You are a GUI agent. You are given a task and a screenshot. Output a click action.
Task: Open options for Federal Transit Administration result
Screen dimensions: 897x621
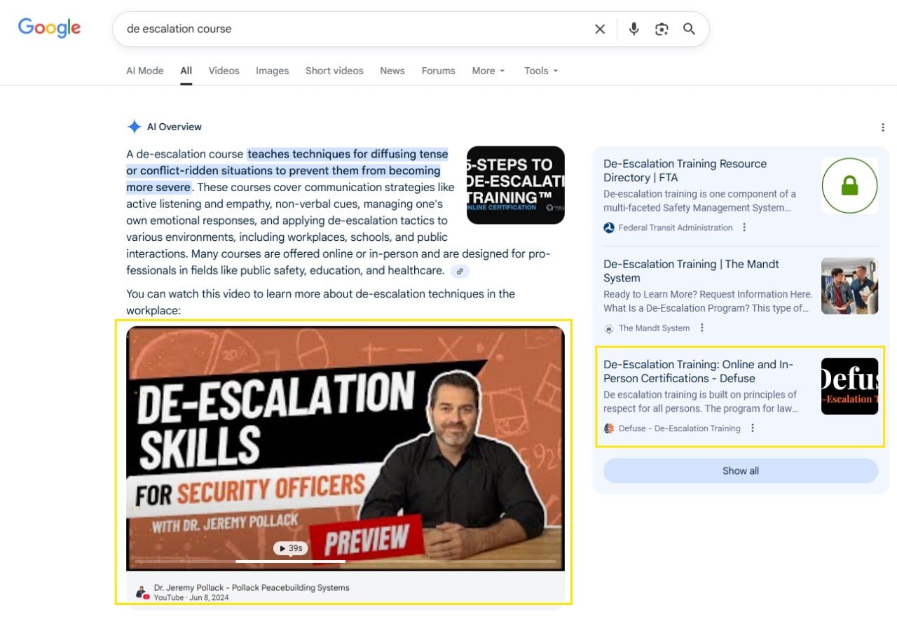pyautogui.click(x=744, y=228)
